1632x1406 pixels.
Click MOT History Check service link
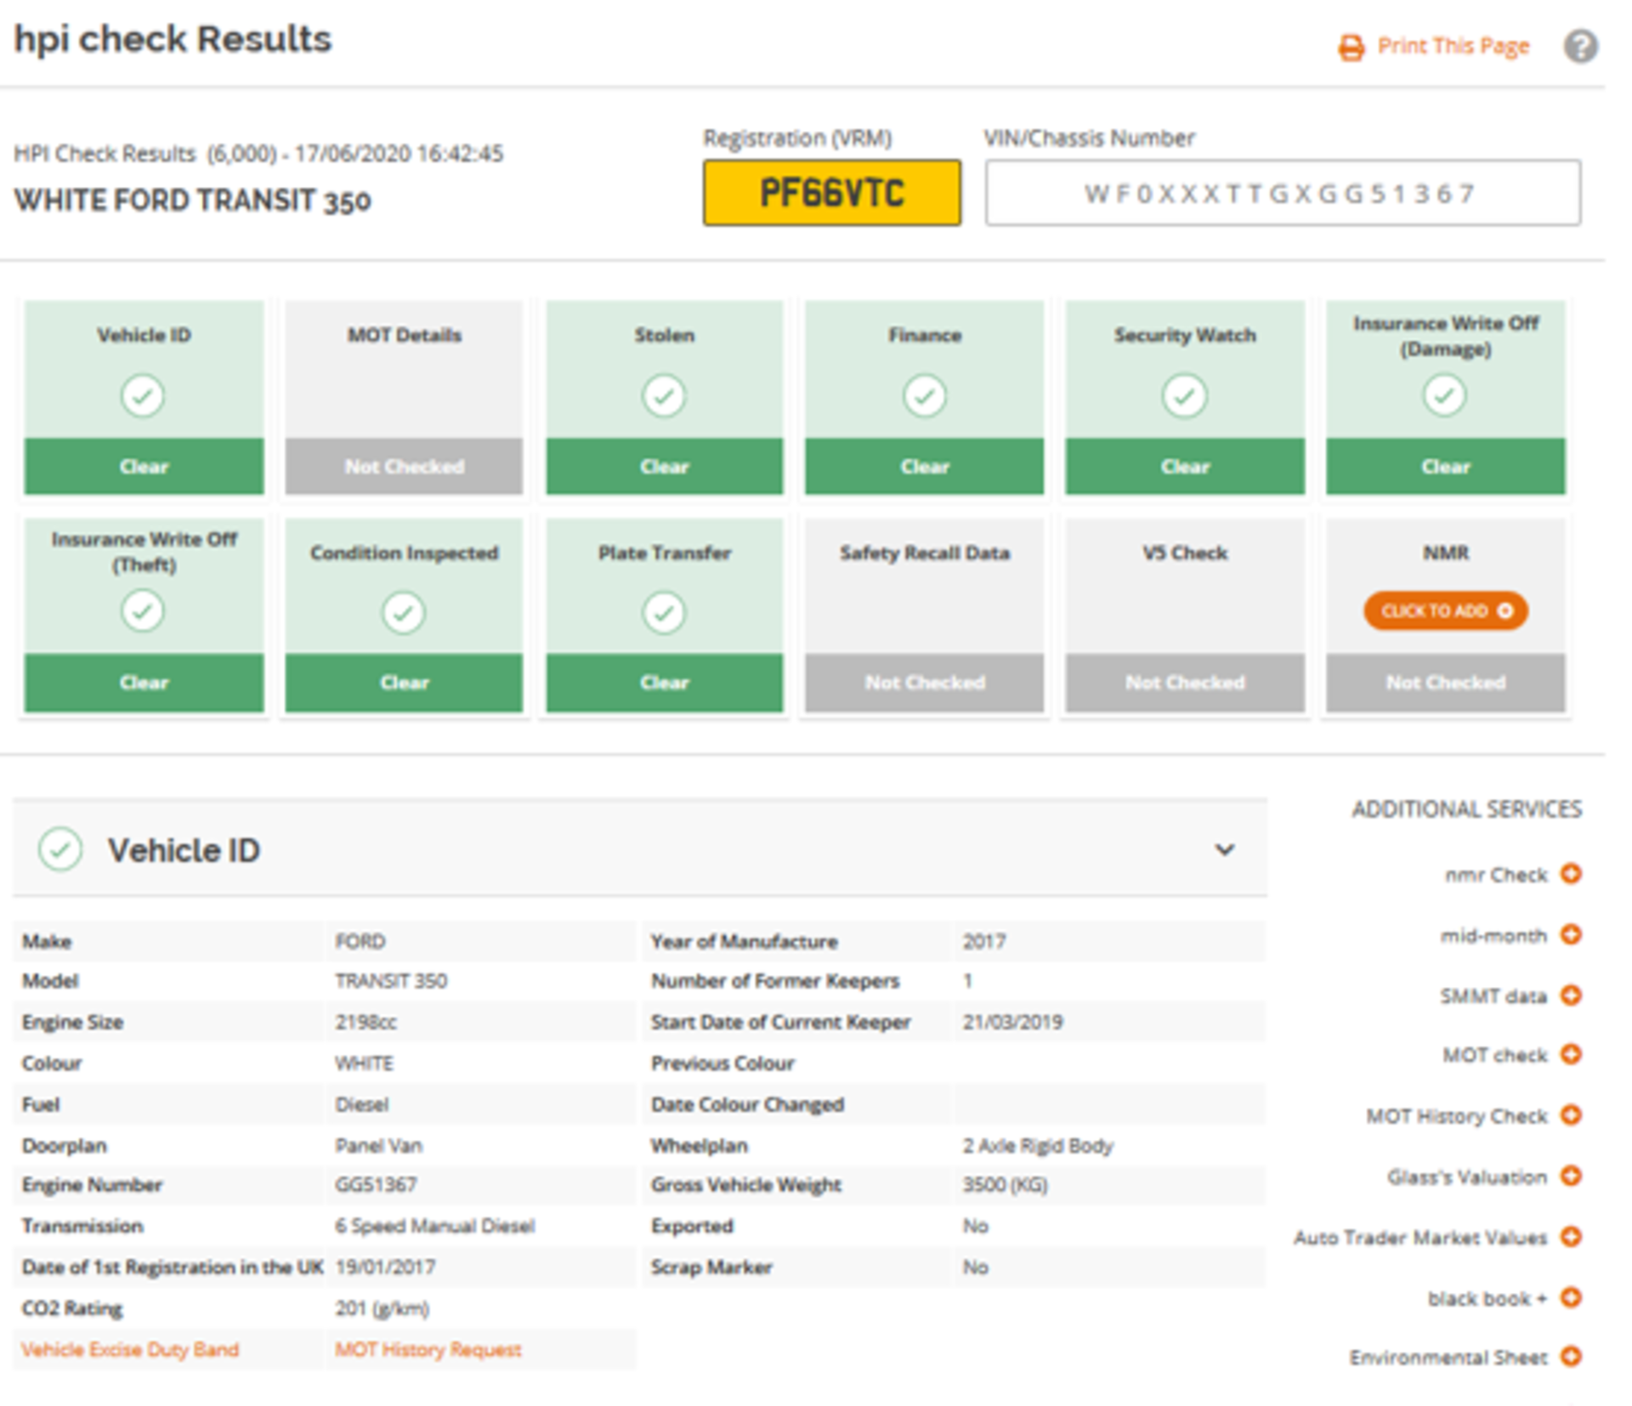1457,1116
